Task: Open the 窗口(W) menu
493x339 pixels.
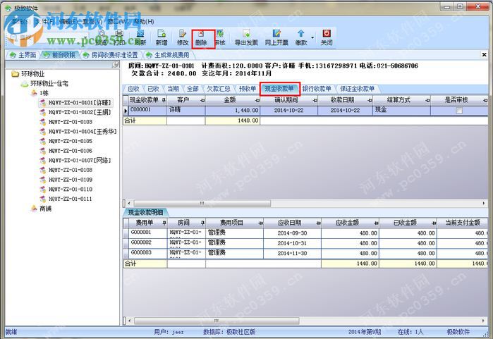Action: (x=117, y=21)
